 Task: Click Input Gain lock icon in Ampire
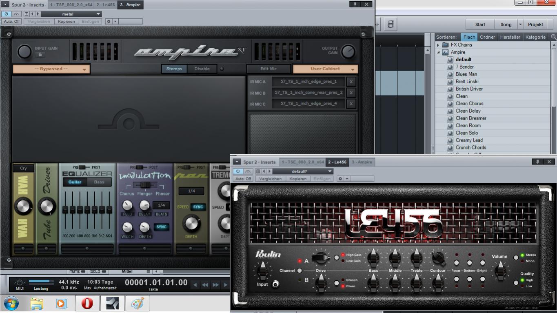tap(40, 55)
